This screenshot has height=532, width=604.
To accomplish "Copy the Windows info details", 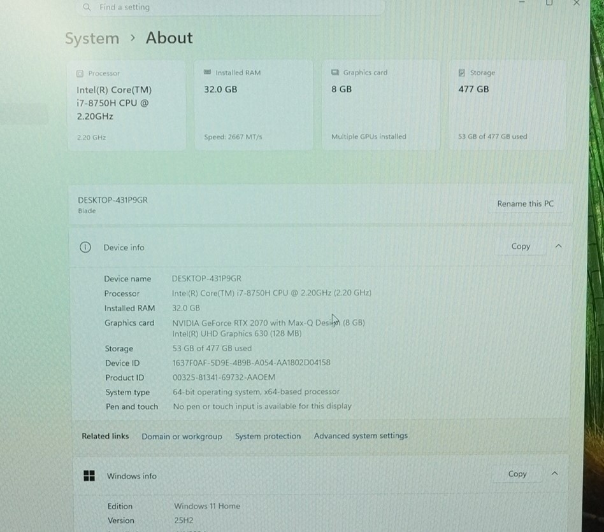I will point(517,474).
